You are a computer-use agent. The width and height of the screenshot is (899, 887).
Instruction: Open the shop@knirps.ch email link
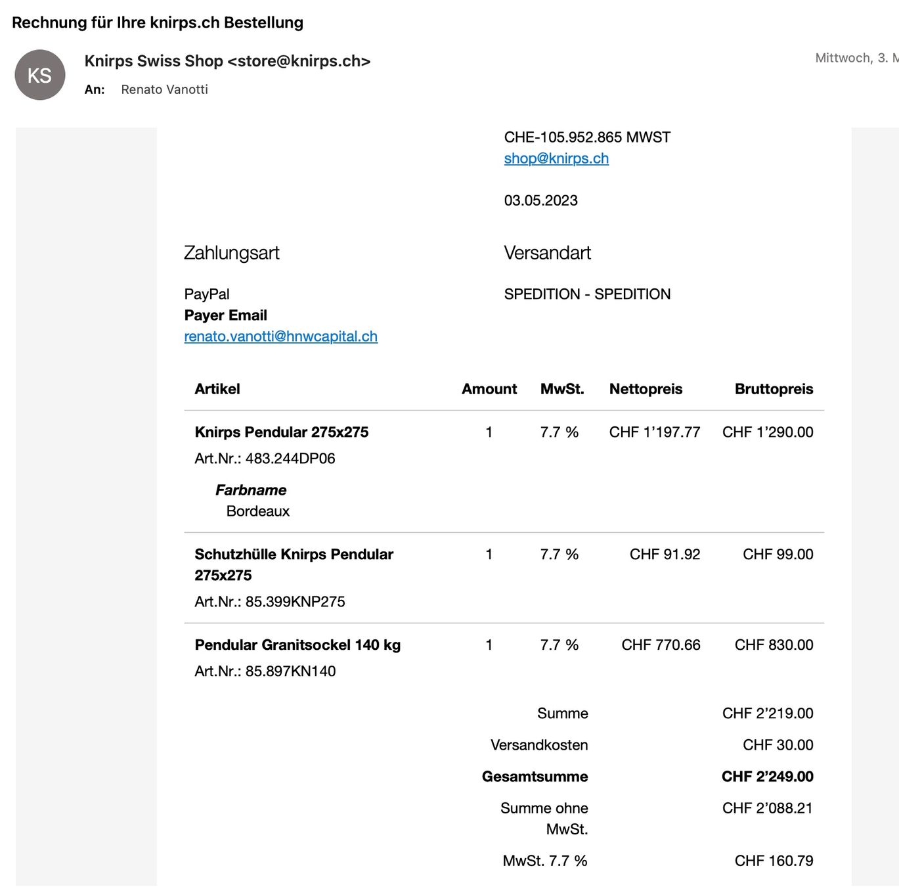[556, 158]
